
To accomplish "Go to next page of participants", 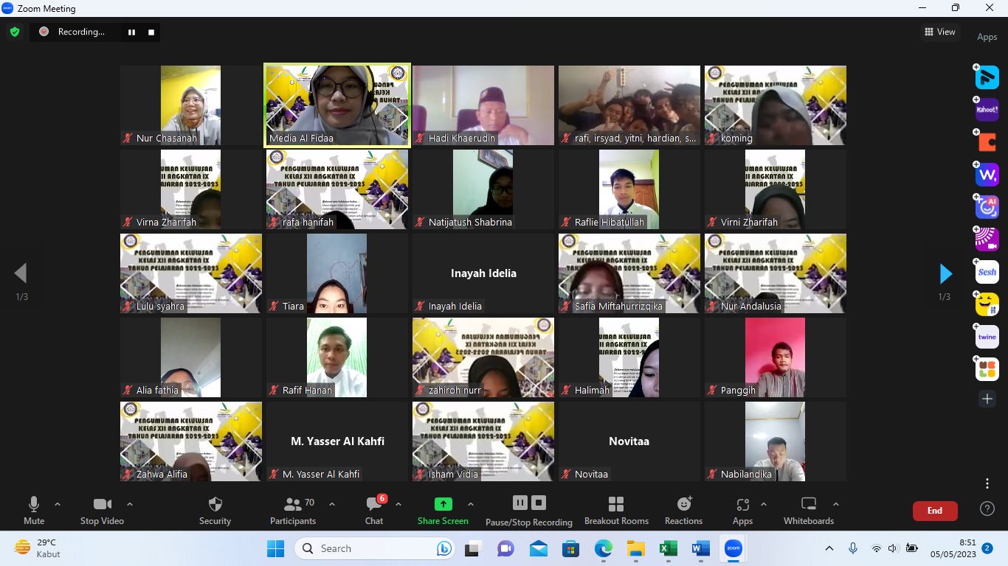I will (945, 273).
